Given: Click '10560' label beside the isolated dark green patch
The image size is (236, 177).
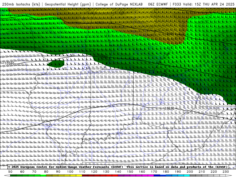Looking at the screenshot, I should (9, 63).
